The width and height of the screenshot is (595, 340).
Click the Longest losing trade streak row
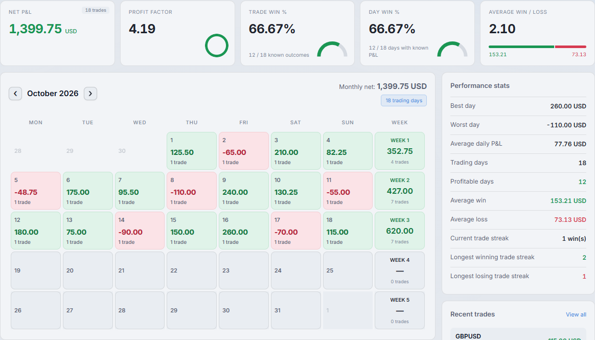coord(518,277)
